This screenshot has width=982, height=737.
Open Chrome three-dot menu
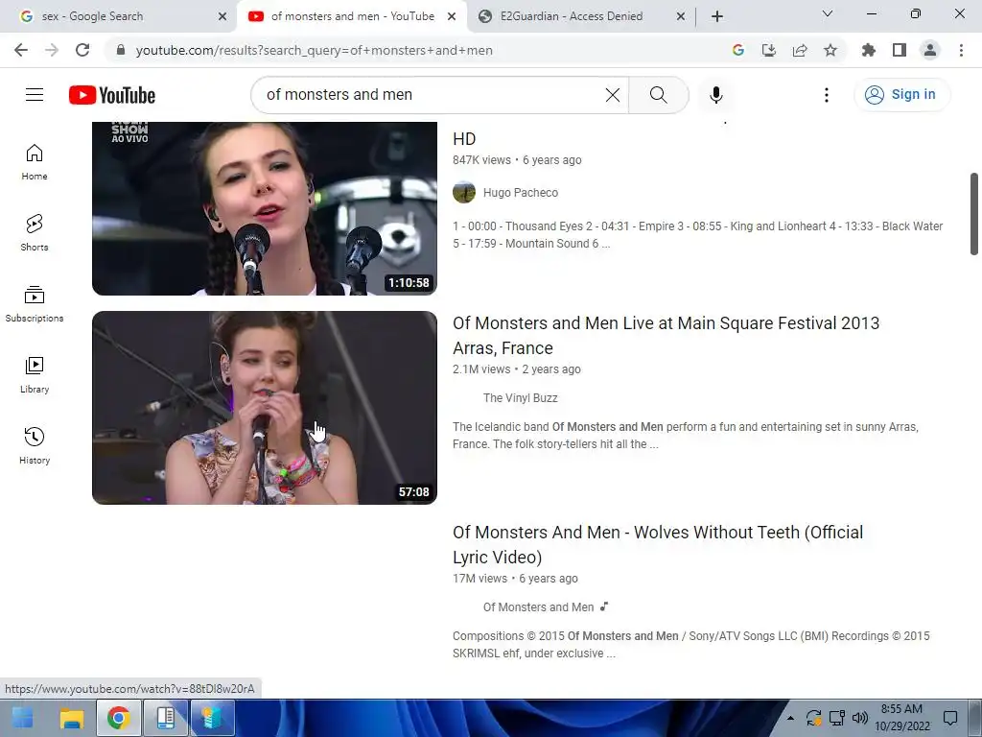click(961, 50)
